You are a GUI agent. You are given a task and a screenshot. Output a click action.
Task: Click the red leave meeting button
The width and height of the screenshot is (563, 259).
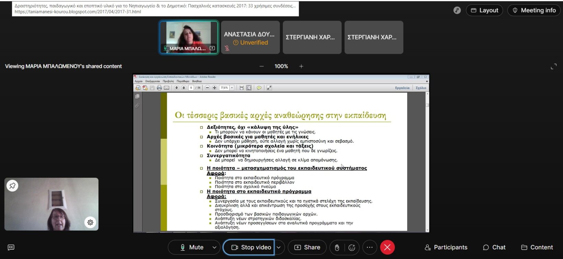click(387, 247)
